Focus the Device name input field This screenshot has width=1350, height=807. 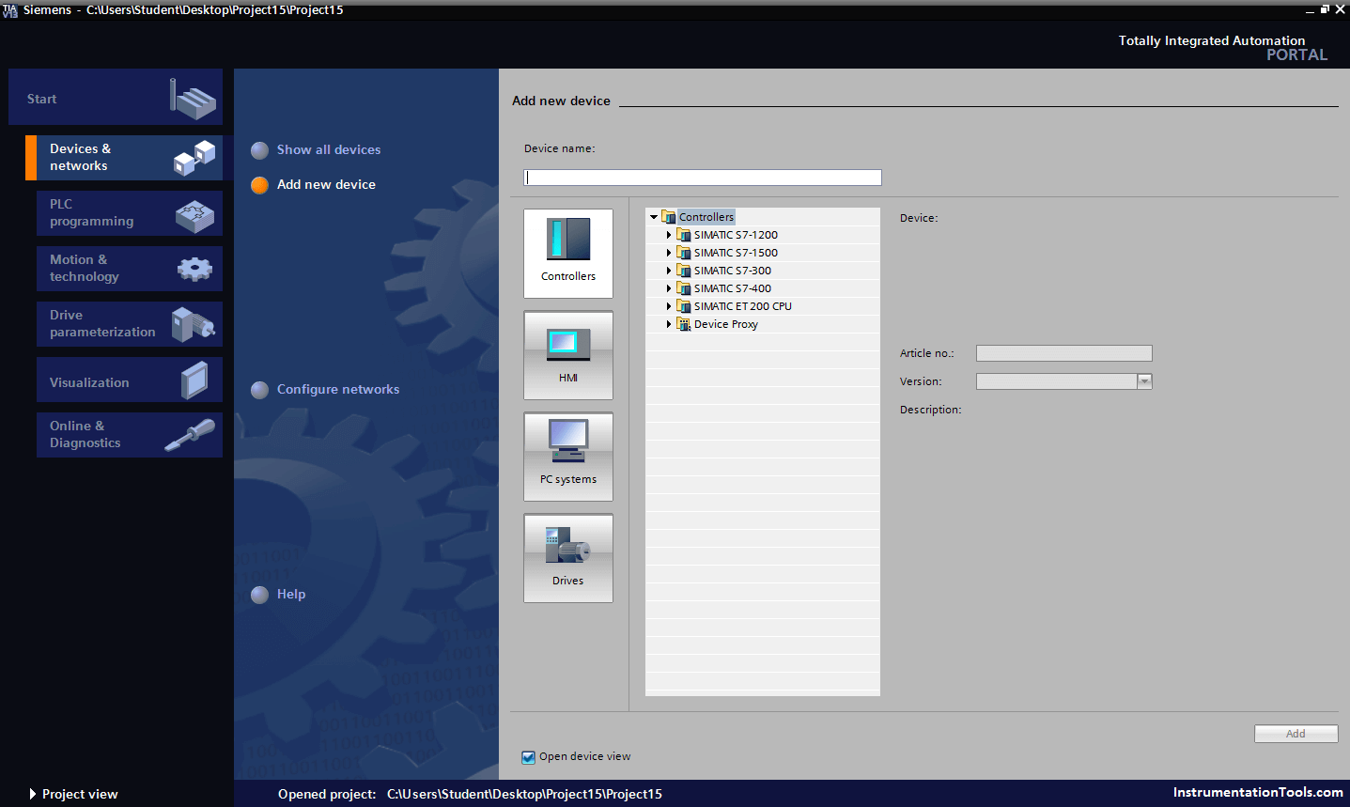[x=703, y=178]
